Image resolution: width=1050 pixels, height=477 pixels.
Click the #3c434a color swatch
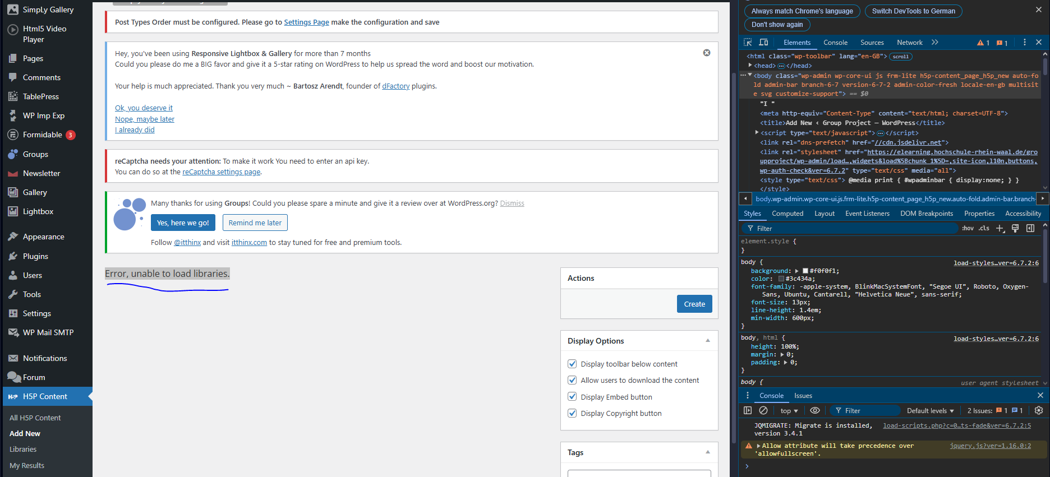781,279
